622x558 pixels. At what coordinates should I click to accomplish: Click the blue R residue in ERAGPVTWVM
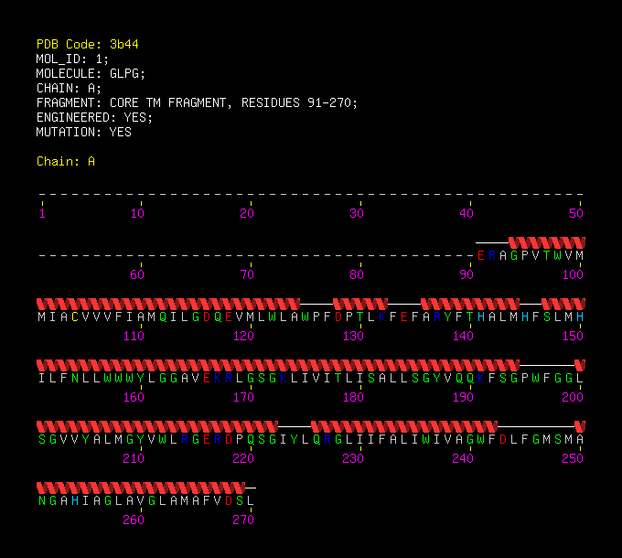[x=492, y=255]
